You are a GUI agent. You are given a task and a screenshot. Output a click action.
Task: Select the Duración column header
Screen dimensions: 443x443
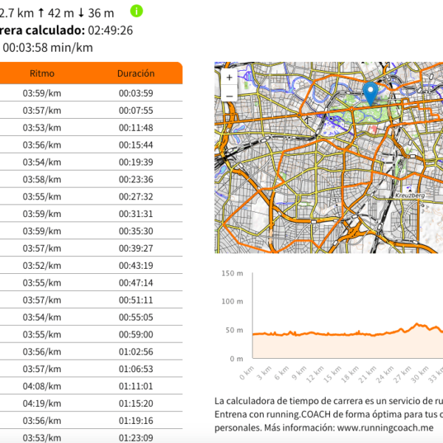coord(136,74)
